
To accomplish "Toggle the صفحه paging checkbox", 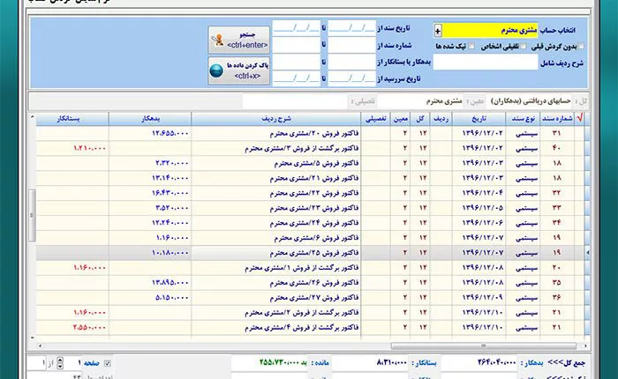I will 107,363.
